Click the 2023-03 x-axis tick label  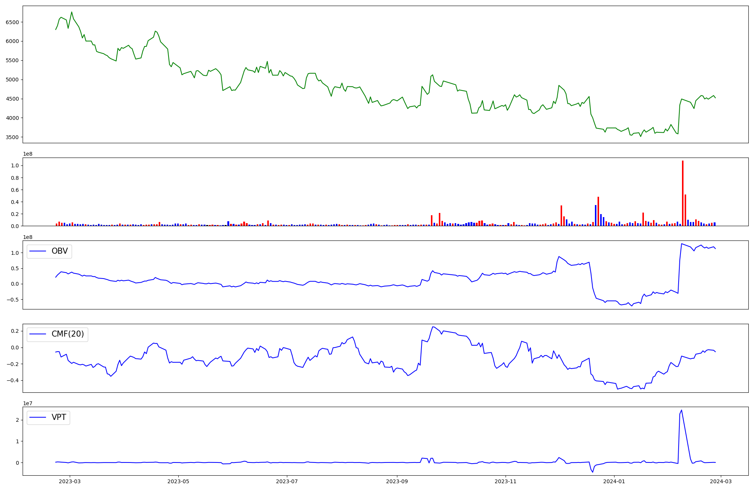[69, 481]
